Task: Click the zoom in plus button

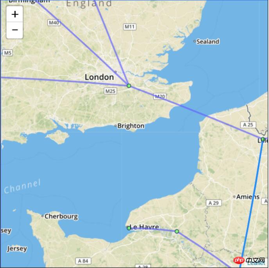Action: pos(15,14)
